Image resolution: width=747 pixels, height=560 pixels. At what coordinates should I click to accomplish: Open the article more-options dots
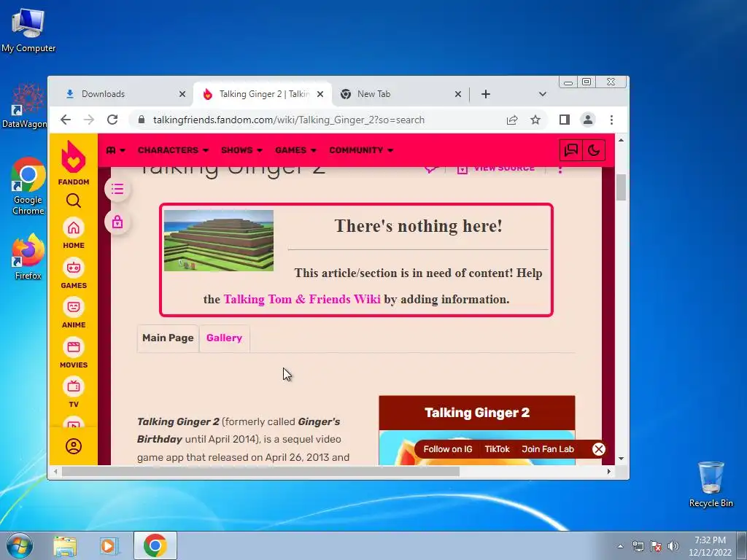click(x=560, y=168)
